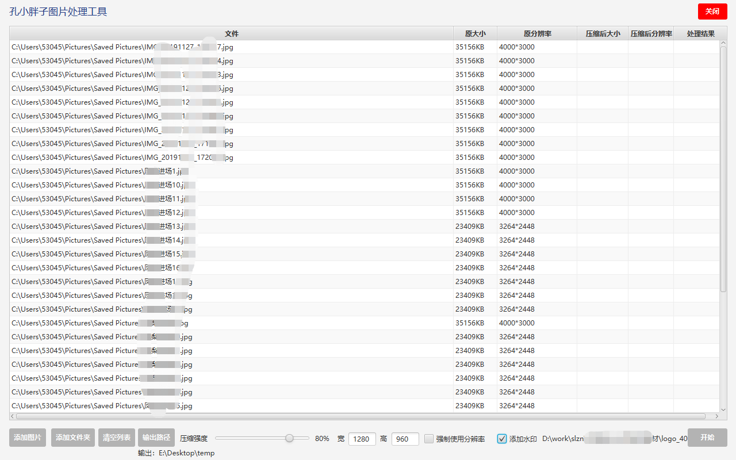Click the red 关闭 (Close) button
736x460 pixels.
pos(712,11)
